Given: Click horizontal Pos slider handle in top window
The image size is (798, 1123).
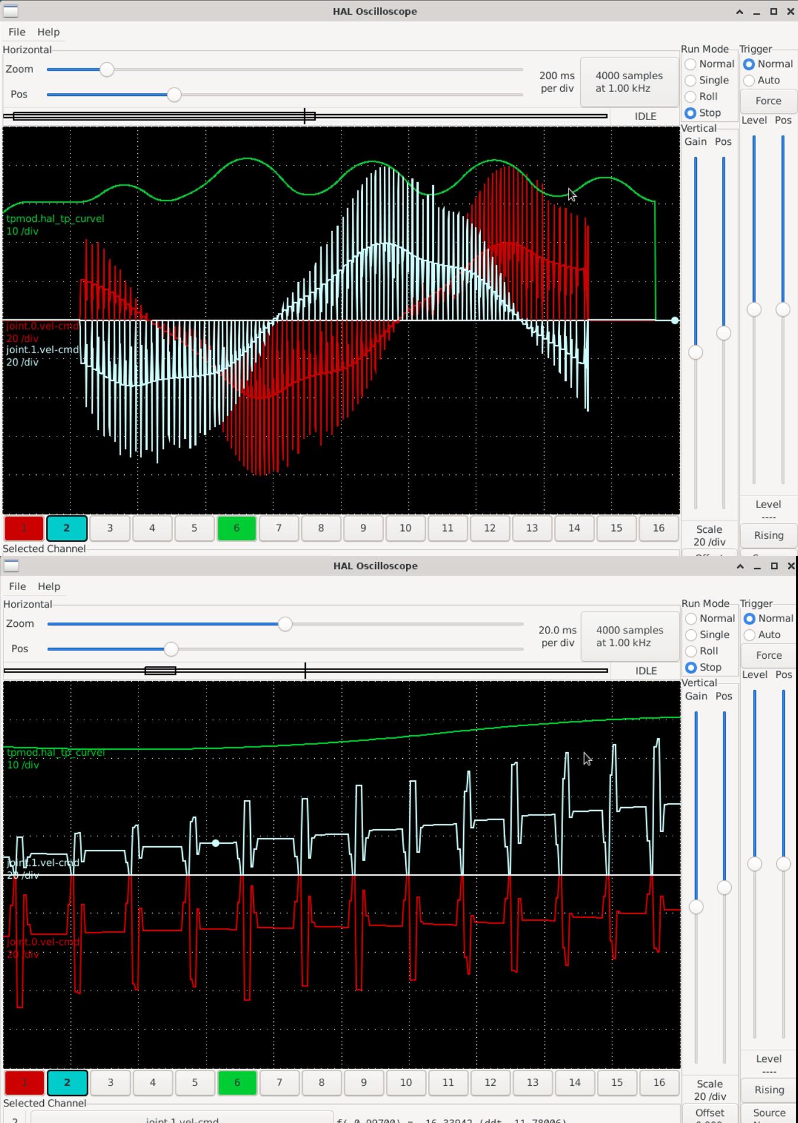Looking at the screenshot, I should (174, 95).
